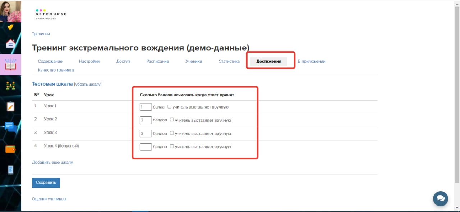Switch to the Ученики tab

pos(194,61)
